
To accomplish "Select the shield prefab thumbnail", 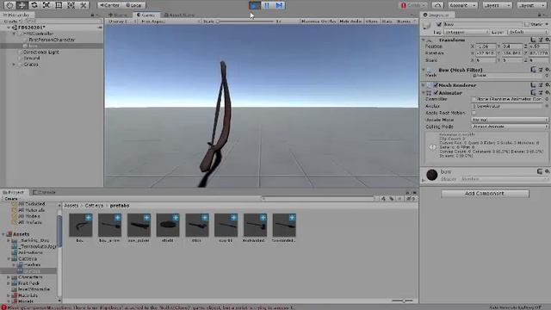I will 168,225.
